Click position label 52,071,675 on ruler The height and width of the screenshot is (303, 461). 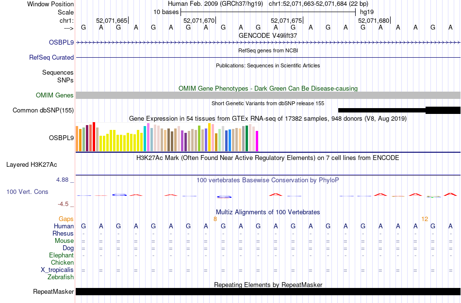pos(286,20)
